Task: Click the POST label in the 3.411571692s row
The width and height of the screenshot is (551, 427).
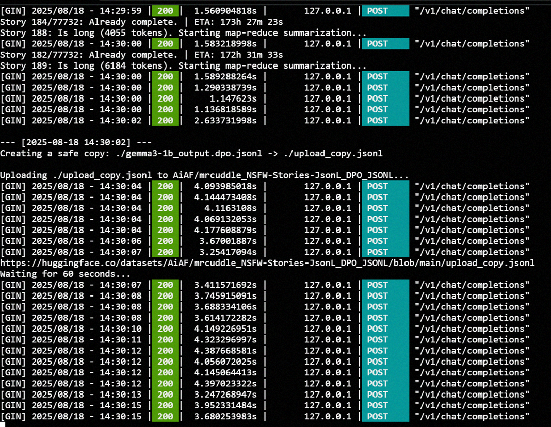Action: 378,285
